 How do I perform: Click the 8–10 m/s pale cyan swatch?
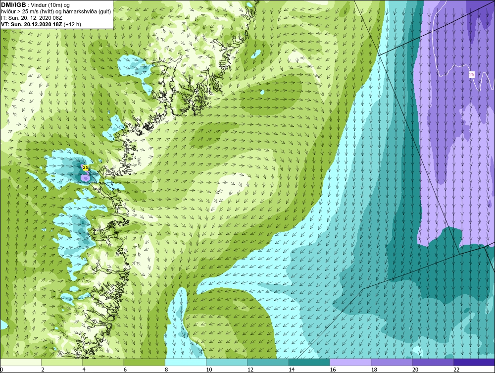pyautogui.click(x=186, y=362)
